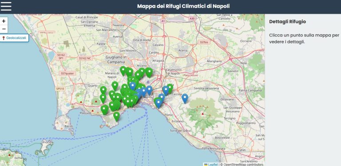This screenshot has height=166, width=341.
Task: Click the 'Casal di Principe' map label
Action: pos(87,17)
